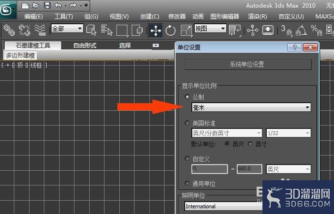Activate Select and Move tool
This screenshot has width=334, height=214.
(x=156, y=30)
